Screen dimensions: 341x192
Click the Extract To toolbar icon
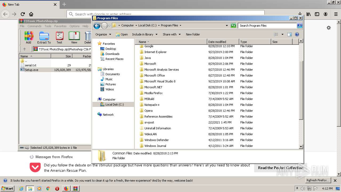[44, 37]
